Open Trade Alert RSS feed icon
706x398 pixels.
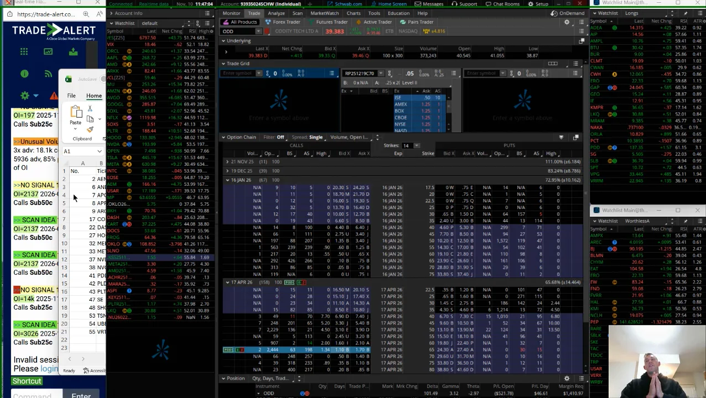coord(48,74)
